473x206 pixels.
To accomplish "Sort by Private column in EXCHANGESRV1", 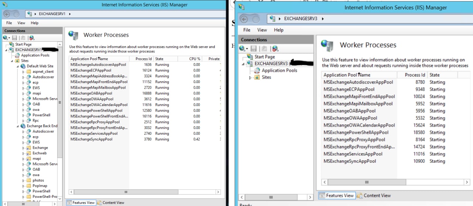I will pyautogui.click(x=214, y=59).
